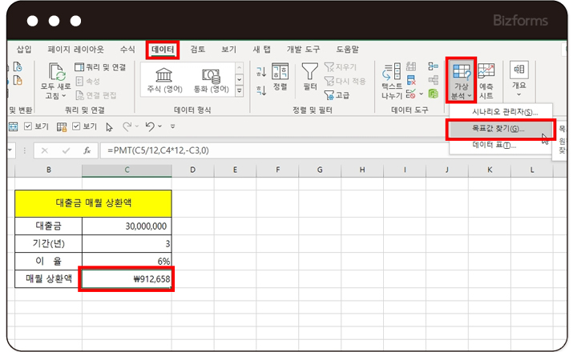Click fit-width table icon left of first 보기

click(13, 126)
